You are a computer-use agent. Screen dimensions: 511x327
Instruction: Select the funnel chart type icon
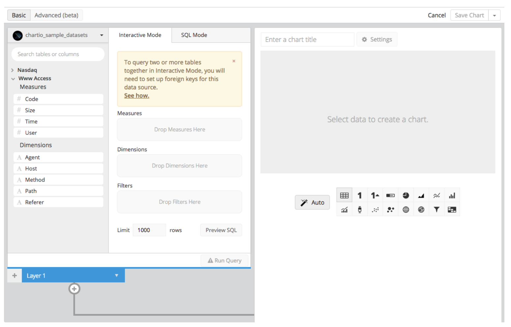pyautogui.click(x=436, y=210)
